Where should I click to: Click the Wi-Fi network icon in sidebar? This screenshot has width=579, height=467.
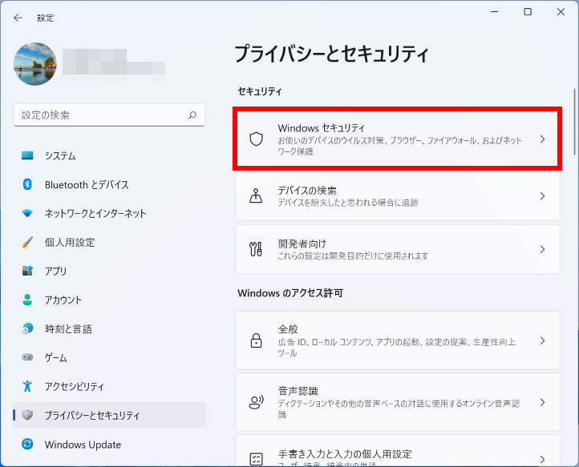click(27, 213)
